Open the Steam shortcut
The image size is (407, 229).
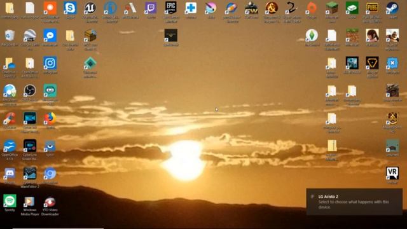point(392,8)
